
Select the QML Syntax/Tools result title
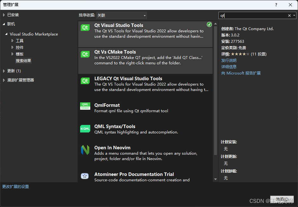115,126
